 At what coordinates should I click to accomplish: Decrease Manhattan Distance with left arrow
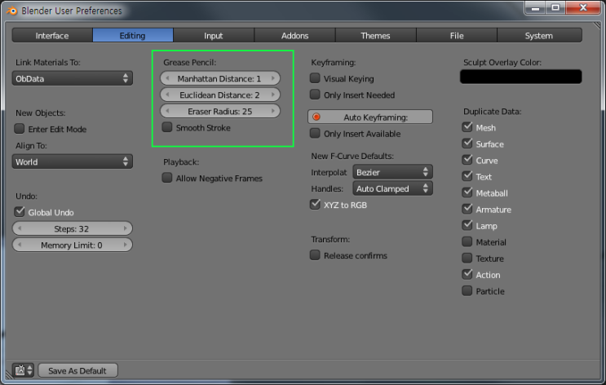tap(167, 78)
